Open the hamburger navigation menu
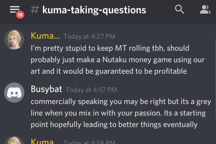Image resolution: width=216 pixels, height=144 pixels. pos(15,9)
